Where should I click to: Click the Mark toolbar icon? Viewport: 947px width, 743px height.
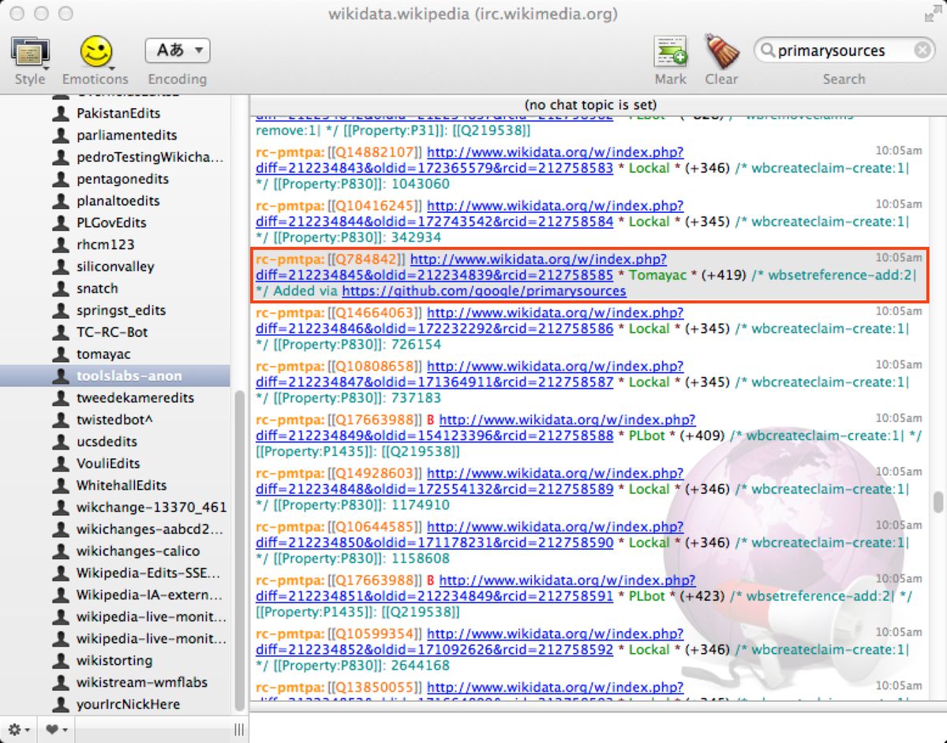pos(670,53)
